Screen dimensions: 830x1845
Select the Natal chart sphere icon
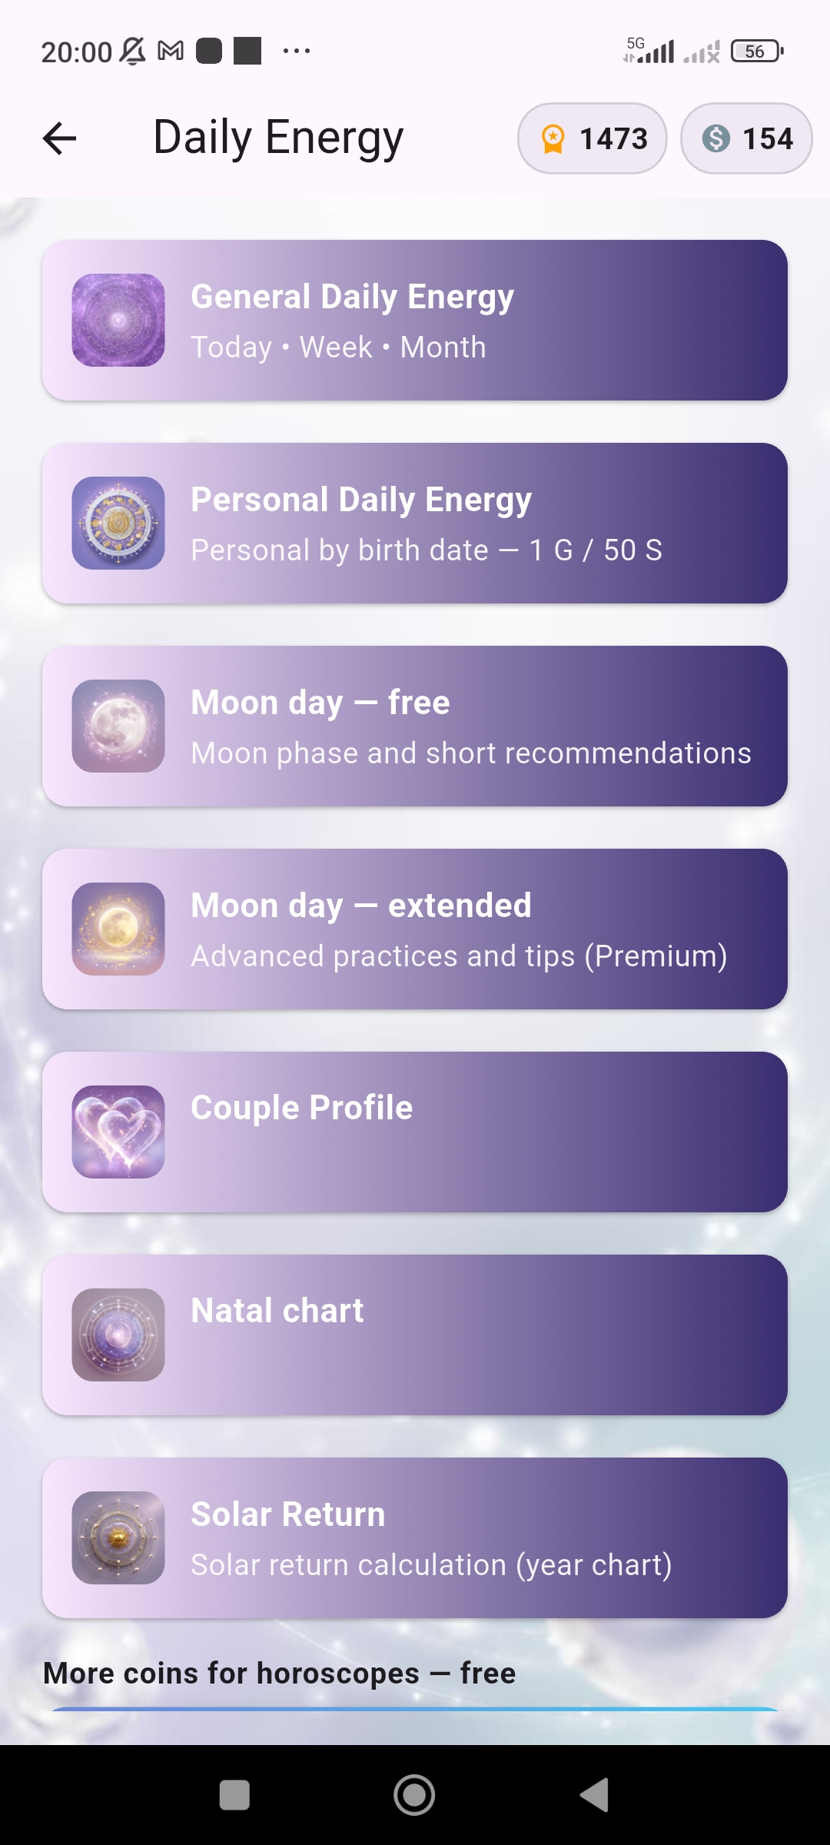[118, 1335]
